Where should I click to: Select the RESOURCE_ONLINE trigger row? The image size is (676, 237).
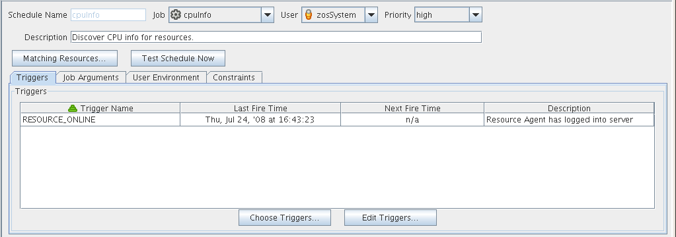[337, 120]
